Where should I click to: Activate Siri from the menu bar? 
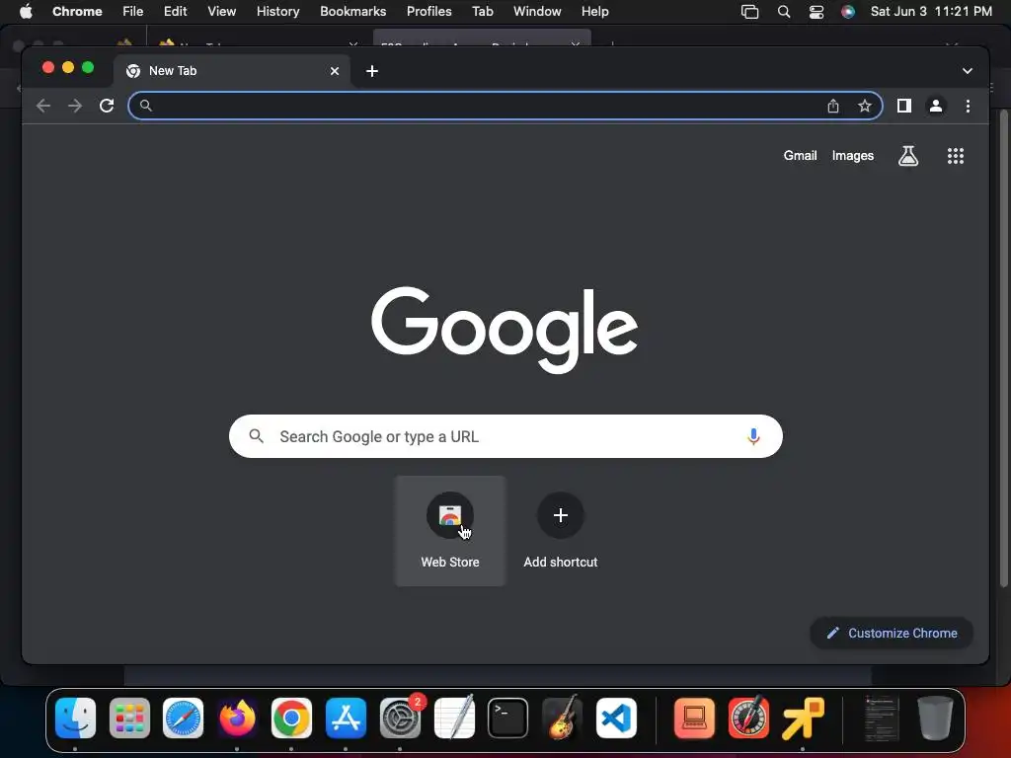coord(848,11)
